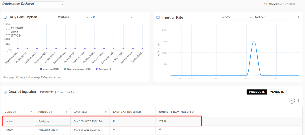Click the Detailed Ingestion monitor icon
This screenshot has height=135, width=305.
[x=5, y=92]
